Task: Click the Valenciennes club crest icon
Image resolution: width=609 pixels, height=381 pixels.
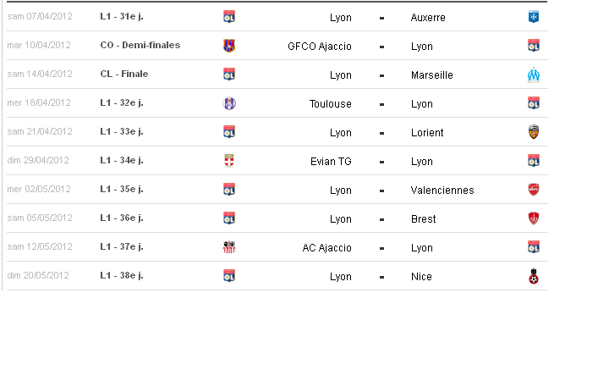Action: 534,190
